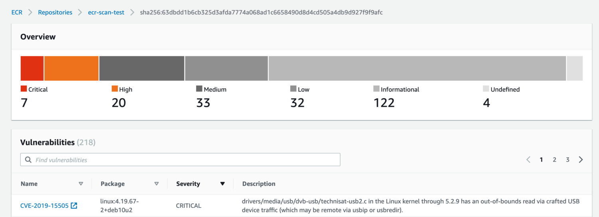Click the Overview panel heading

click(38, 37)
